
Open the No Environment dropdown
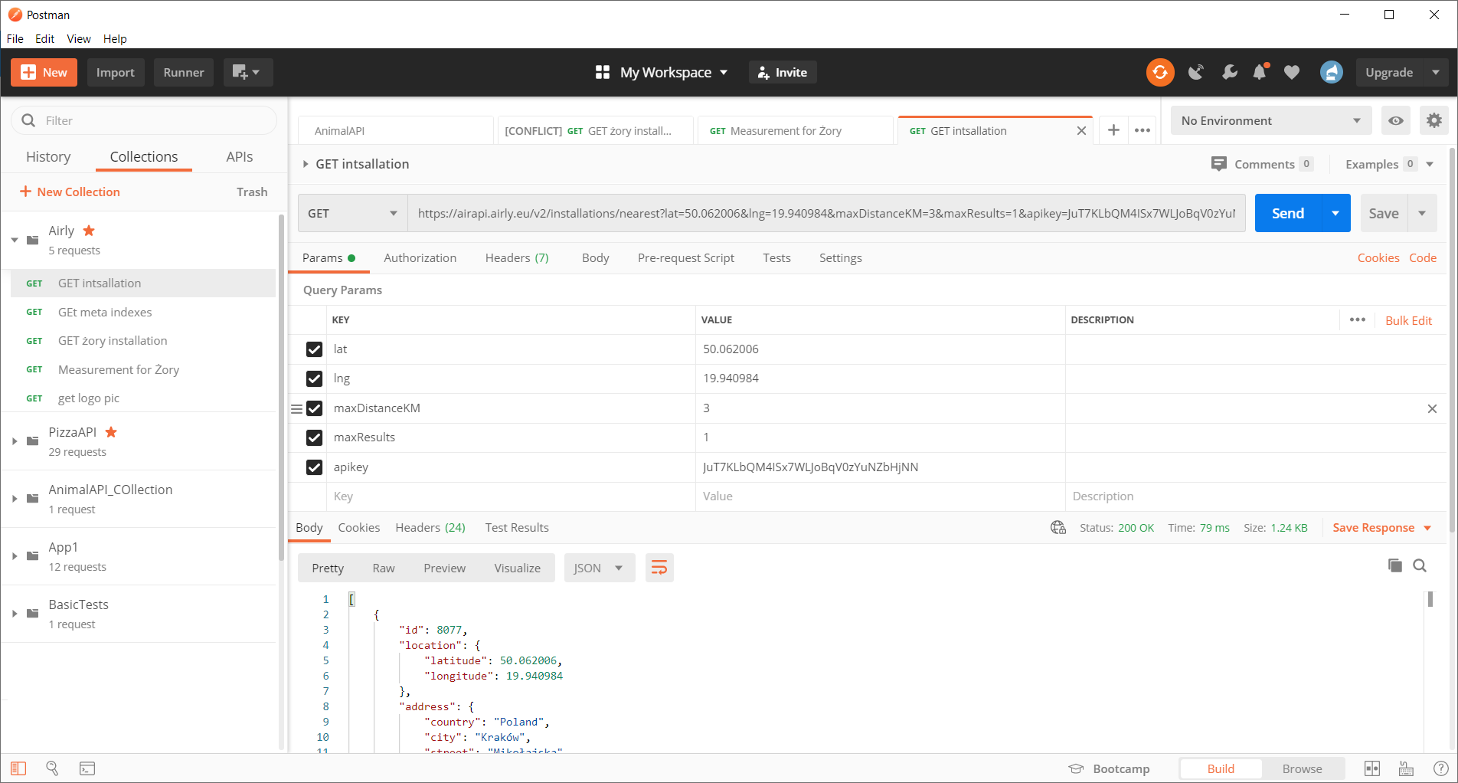(x=1270, y=120)
